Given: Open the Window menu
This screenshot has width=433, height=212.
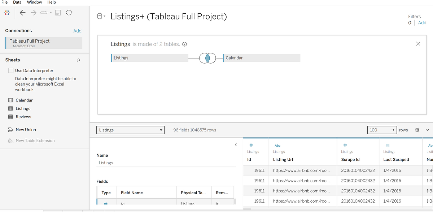Looking at the screenshot, I should tap(34, 2).
